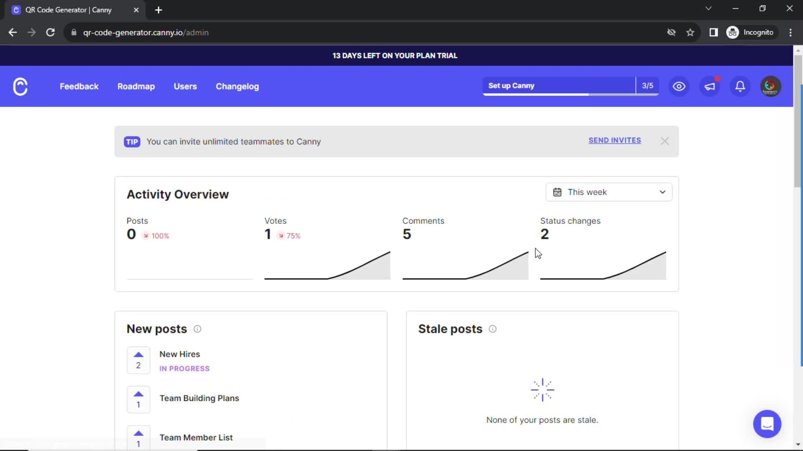Screen dimensions: 803x451
Task: Upvote the New Hires post
Action: click(138, 355)
